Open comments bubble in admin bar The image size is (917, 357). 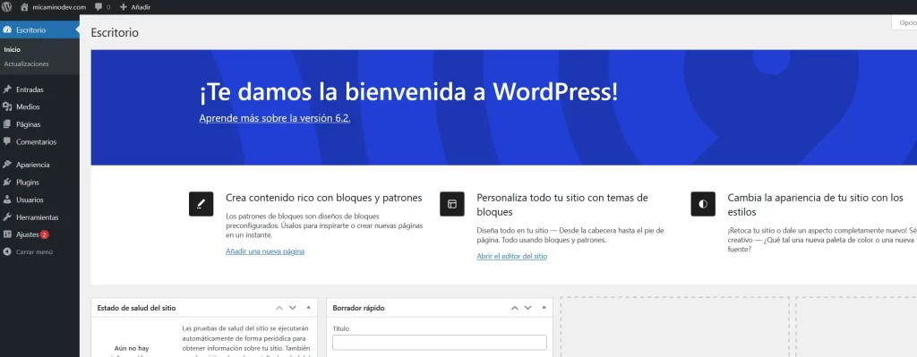(102, 7)
